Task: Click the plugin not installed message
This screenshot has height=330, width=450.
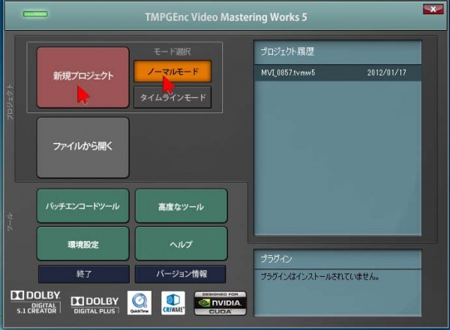Action: tap(320, 277)
